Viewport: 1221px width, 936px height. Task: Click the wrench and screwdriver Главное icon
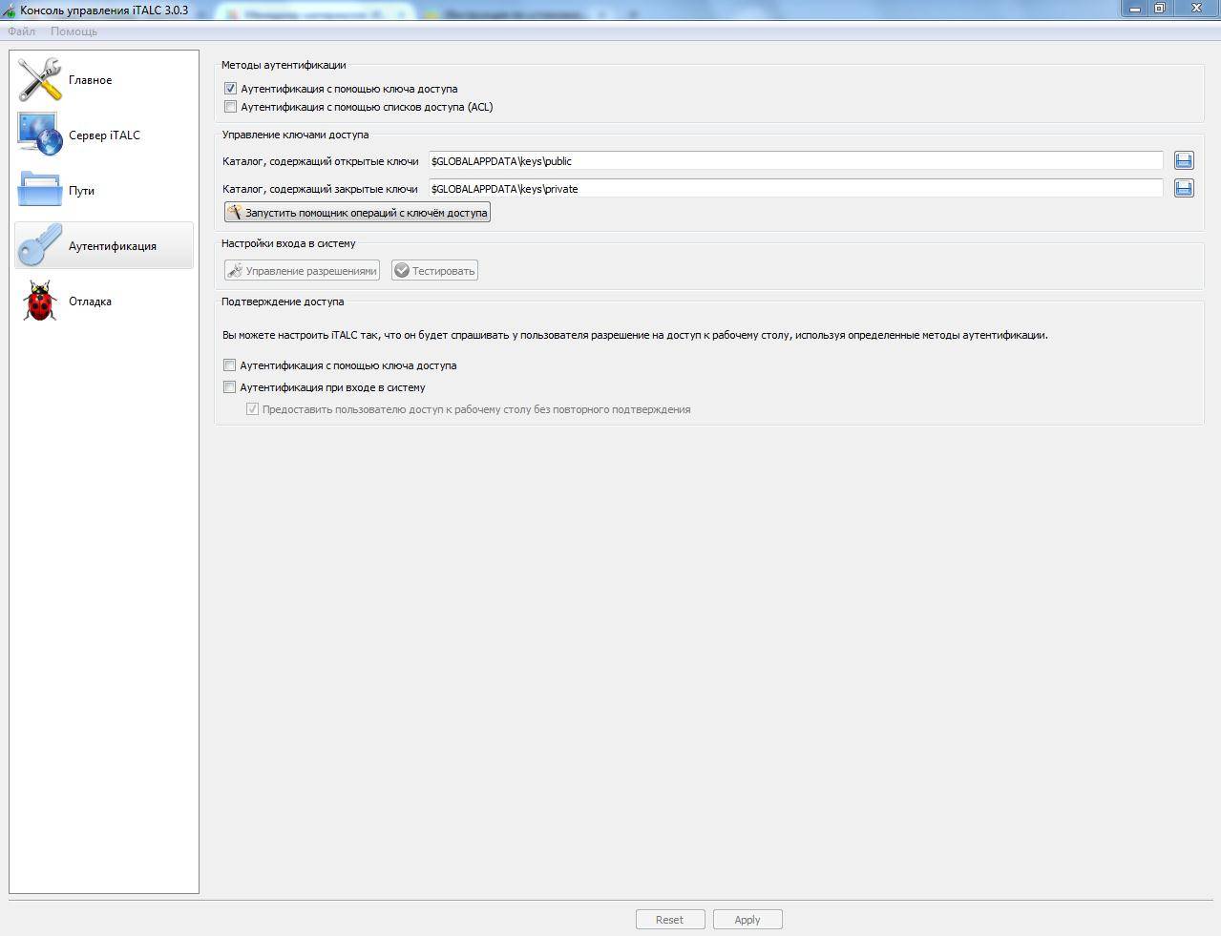(x=39, y=80)
